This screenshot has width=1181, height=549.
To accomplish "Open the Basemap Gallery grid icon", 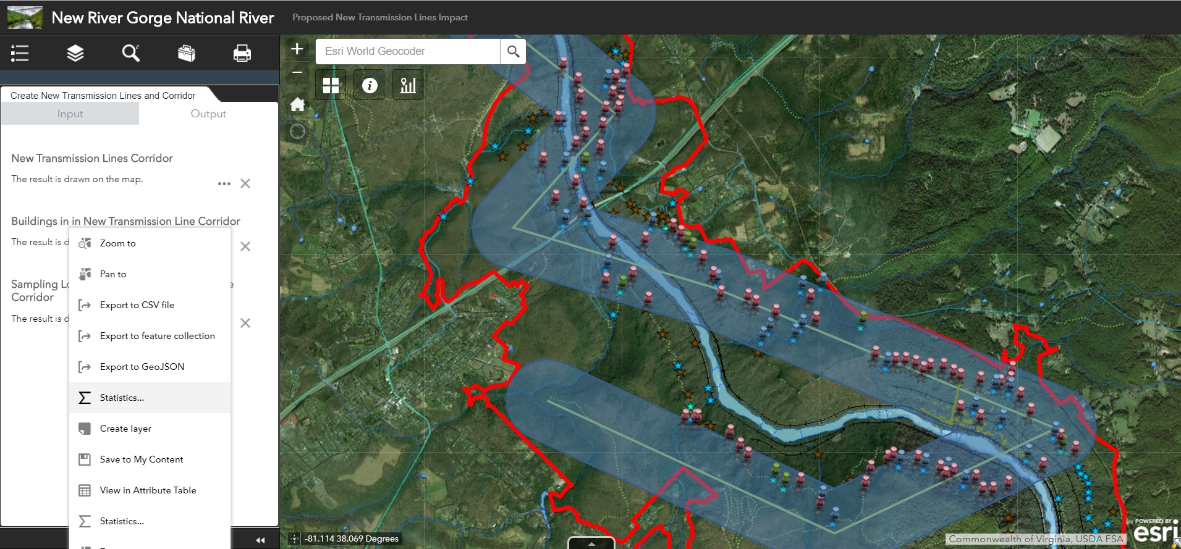I will coord(331,85).
